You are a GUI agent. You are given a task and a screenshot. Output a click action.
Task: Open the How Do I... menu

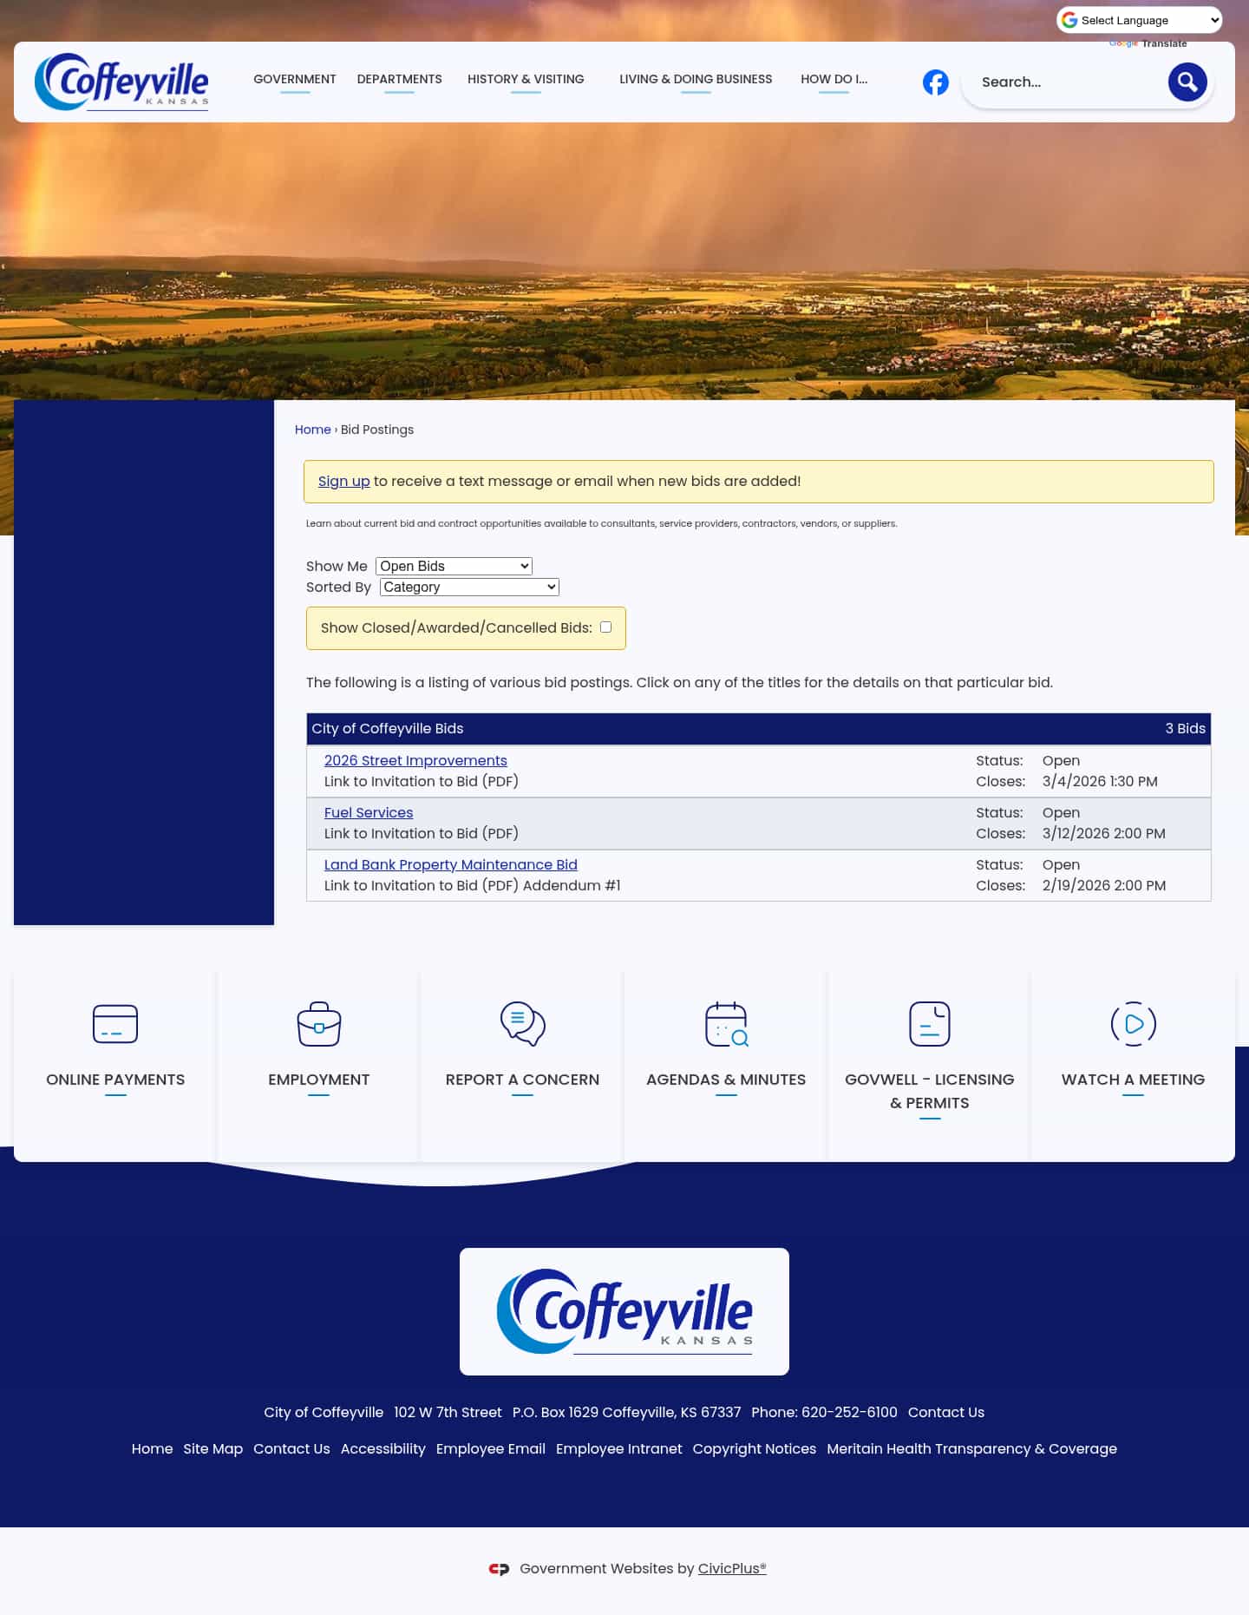pyautogui.click(x=834, y=79)
